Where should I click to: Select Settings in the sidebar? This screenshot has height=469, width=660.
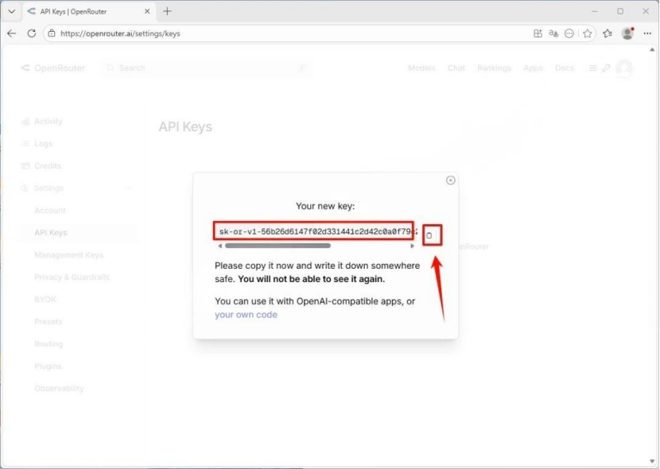pos(49,188)
